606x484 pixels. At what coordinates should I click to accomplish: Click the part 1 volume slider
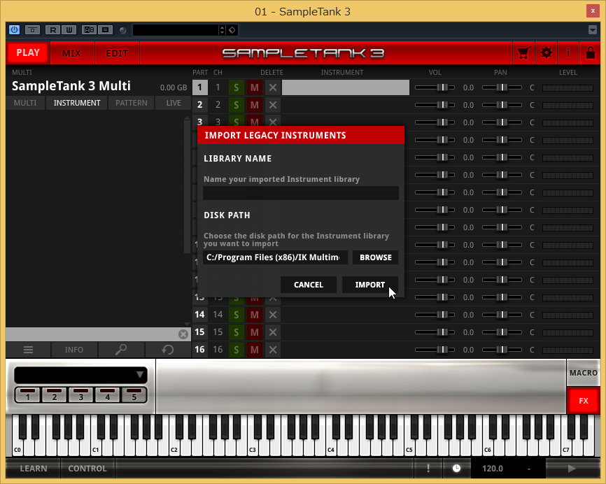point(435,87)
